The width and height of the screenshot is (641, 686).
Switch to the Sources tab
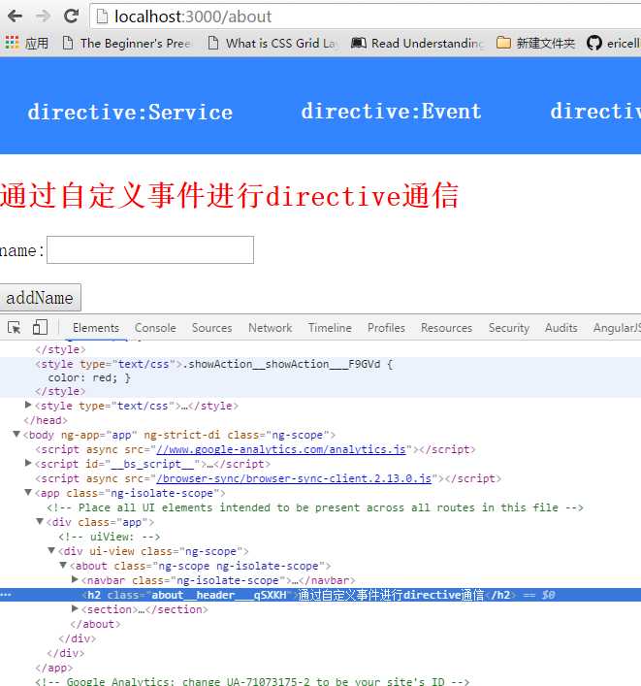point(211,328)
